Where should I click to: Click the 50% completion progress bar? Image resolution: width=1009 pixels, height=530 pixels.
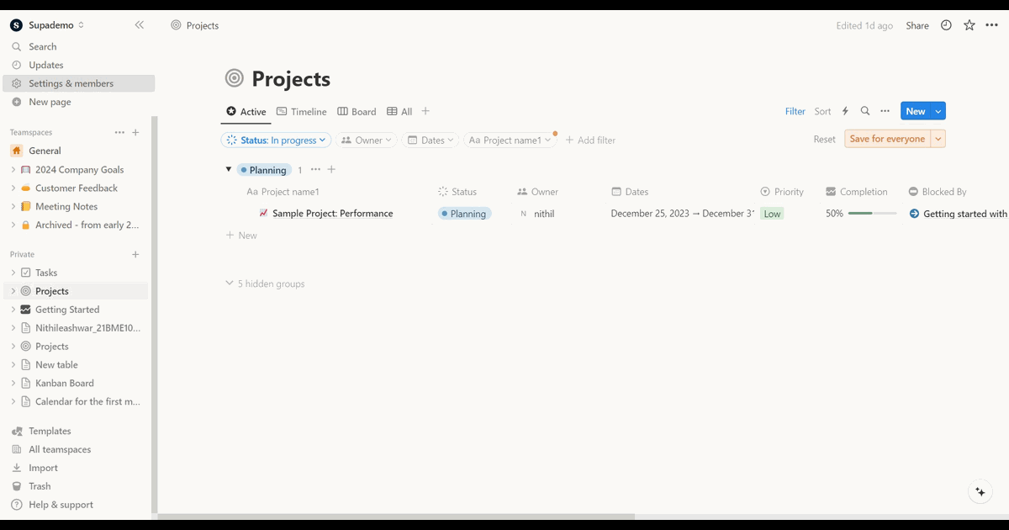(x=872, y=214)
